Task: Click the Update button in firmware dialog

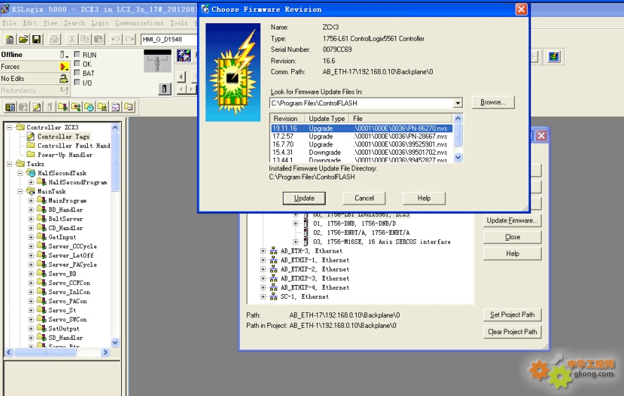Action: (x=304, y=198)
